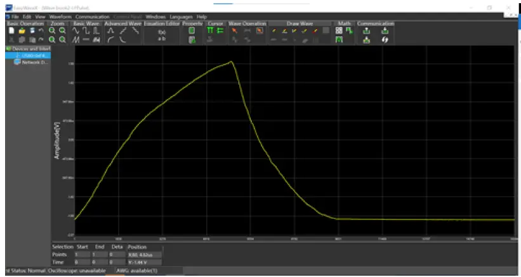Open the Edit menu

(x=27, y=16)
